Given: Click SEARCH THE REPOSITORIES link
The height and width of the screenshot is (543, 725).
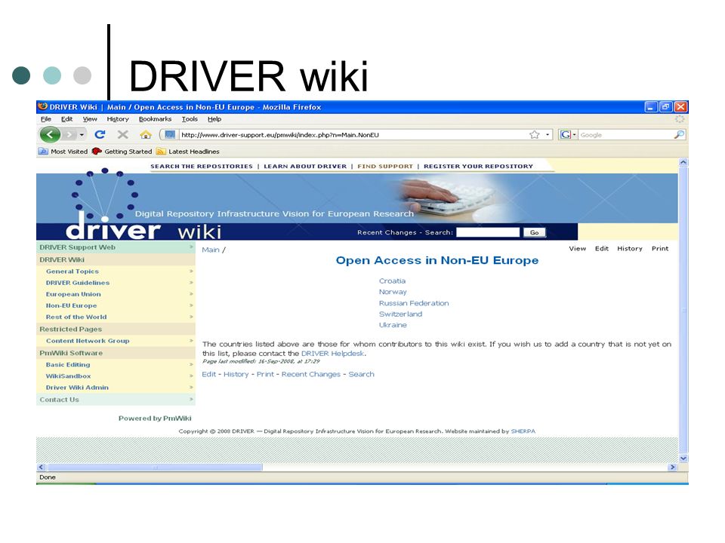Looking at the screenshot, I should point(202,166).
